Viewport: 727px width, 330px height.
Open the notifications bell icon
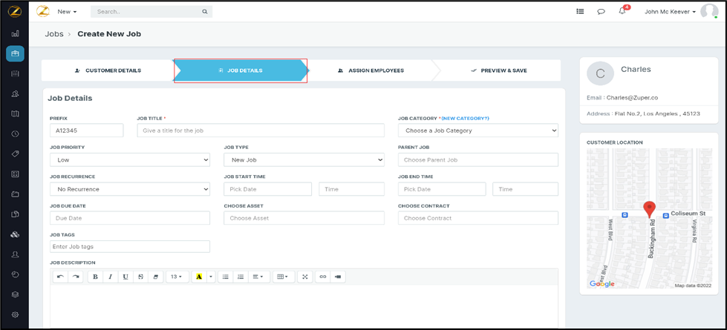coord(622,12)
